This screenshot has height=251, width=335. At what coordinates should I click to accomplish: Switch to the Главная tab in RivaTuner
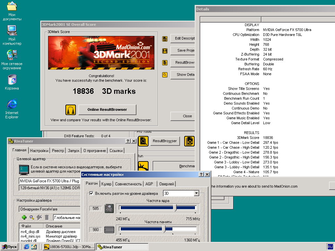tap(19, 150)
